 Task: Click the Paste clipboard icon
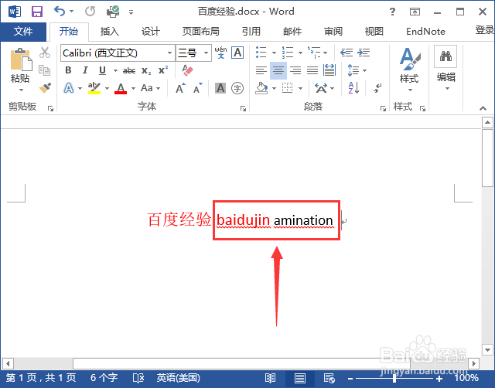[x=21, y=60]
